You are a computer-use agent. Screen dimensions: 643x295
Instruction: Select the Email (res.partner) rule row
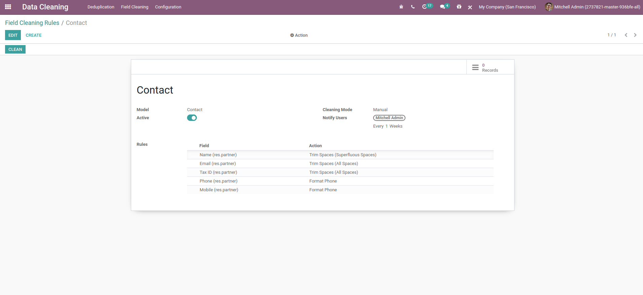point(340,164)
